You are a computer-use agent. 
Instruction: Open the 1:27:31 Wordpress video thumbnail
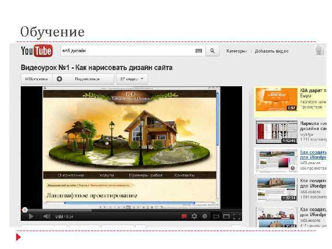[x=276, y=189]
